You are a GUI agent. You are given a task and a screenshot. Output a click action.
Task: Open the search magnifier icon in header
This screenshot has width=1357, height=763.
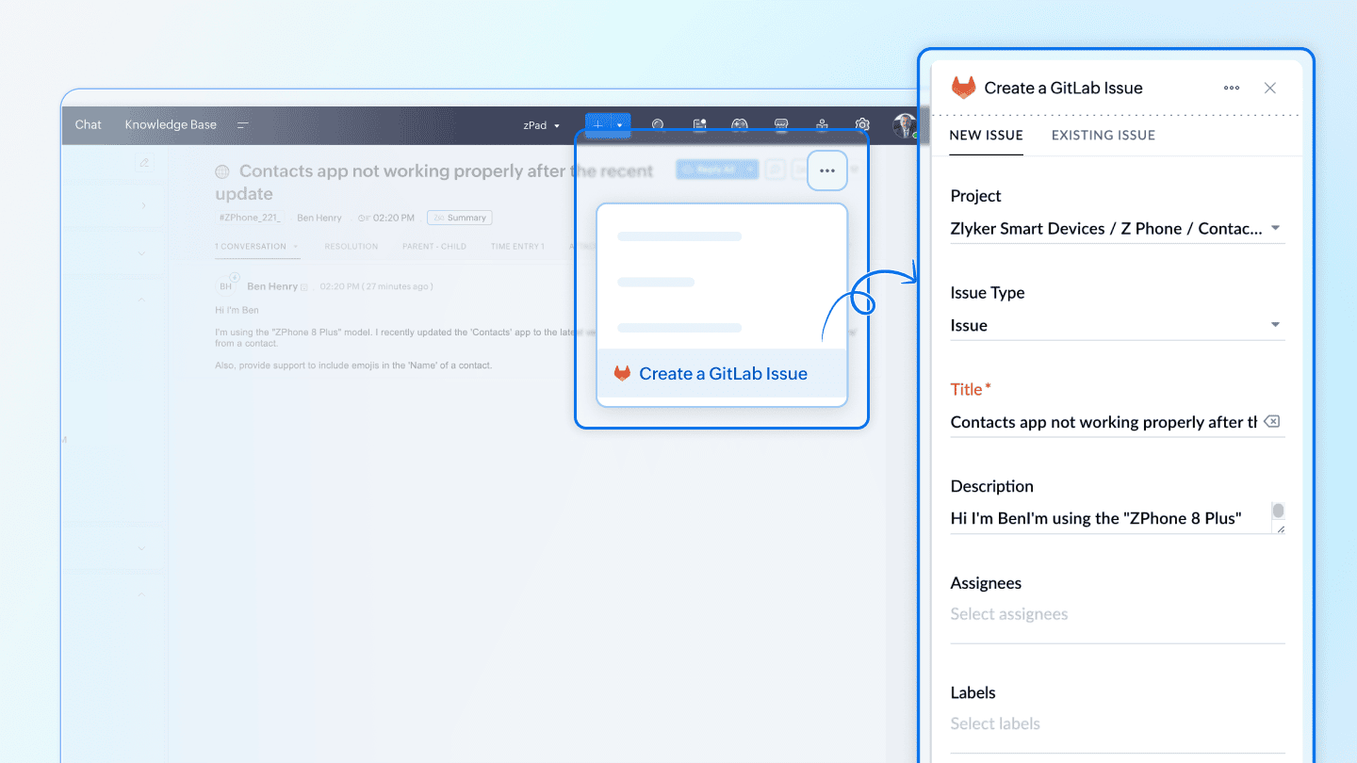(x=658, y=124)
